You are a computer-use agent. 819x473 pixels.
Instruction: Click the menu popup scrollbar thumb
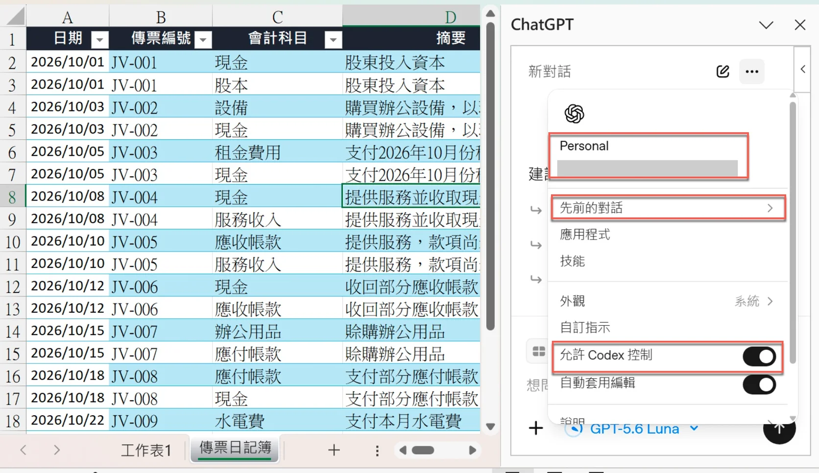coord(793,233)
